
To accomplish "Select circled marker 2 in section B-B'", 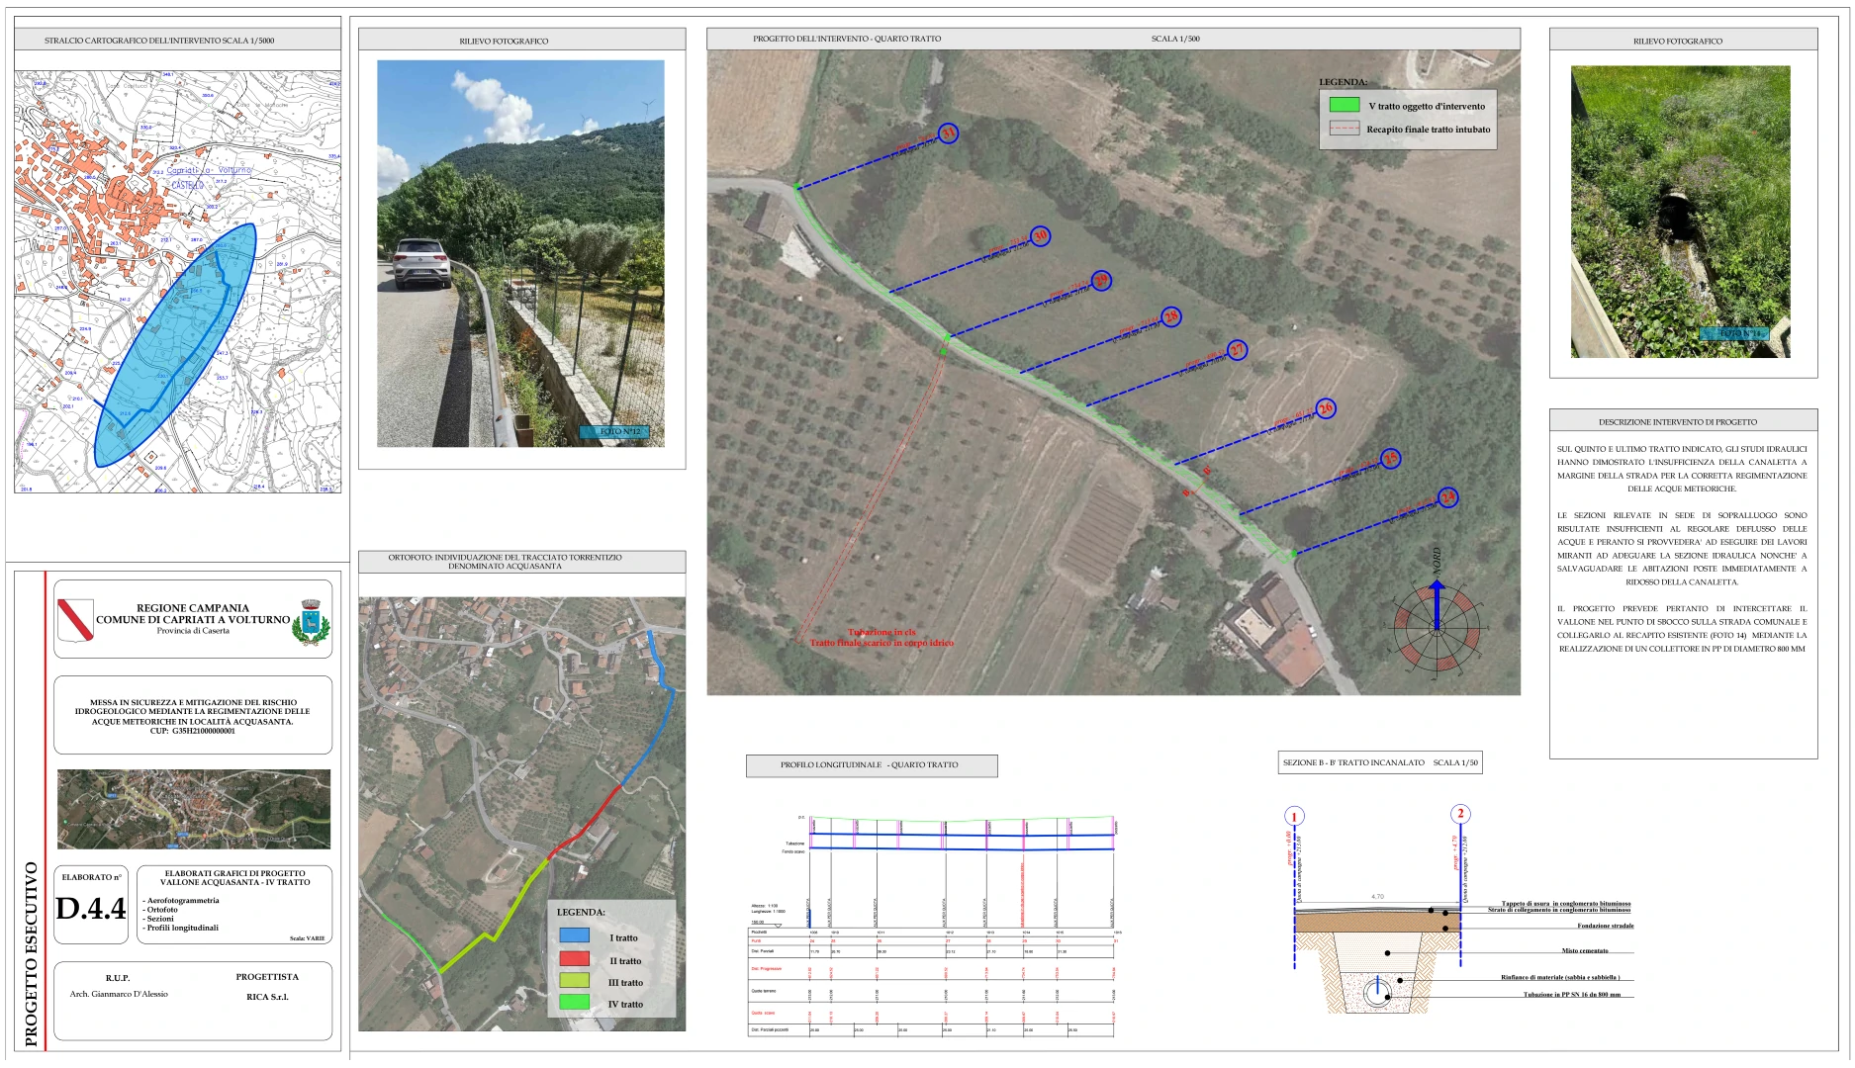I will pos(1460,814).
